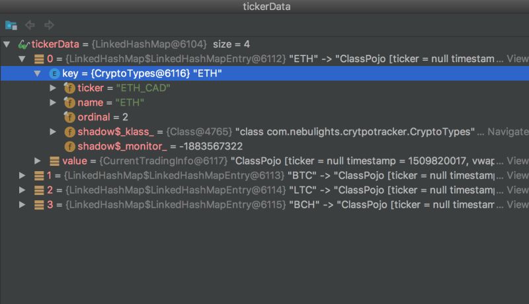Click View link on BCH entry row
Image resolution: width=529 pixels, height=304 pixels.
(x=518, y=205)
